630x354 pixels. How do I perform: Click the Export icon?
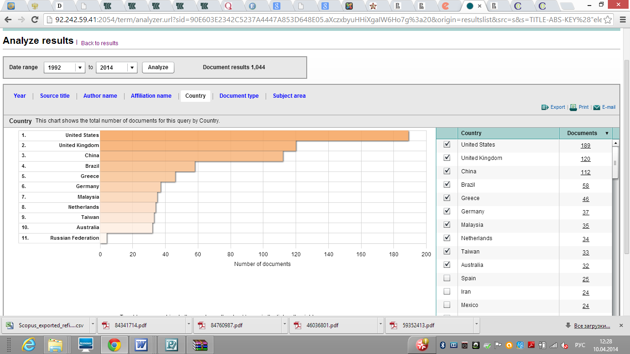point(545,107)
